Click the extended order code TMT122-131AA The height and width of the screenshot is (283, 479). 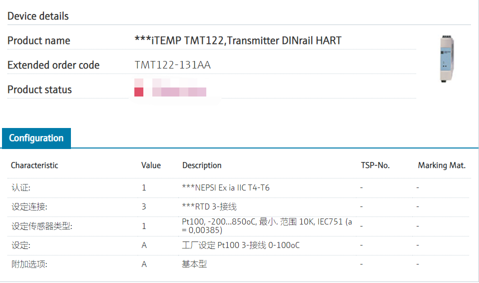pos(173,65)
